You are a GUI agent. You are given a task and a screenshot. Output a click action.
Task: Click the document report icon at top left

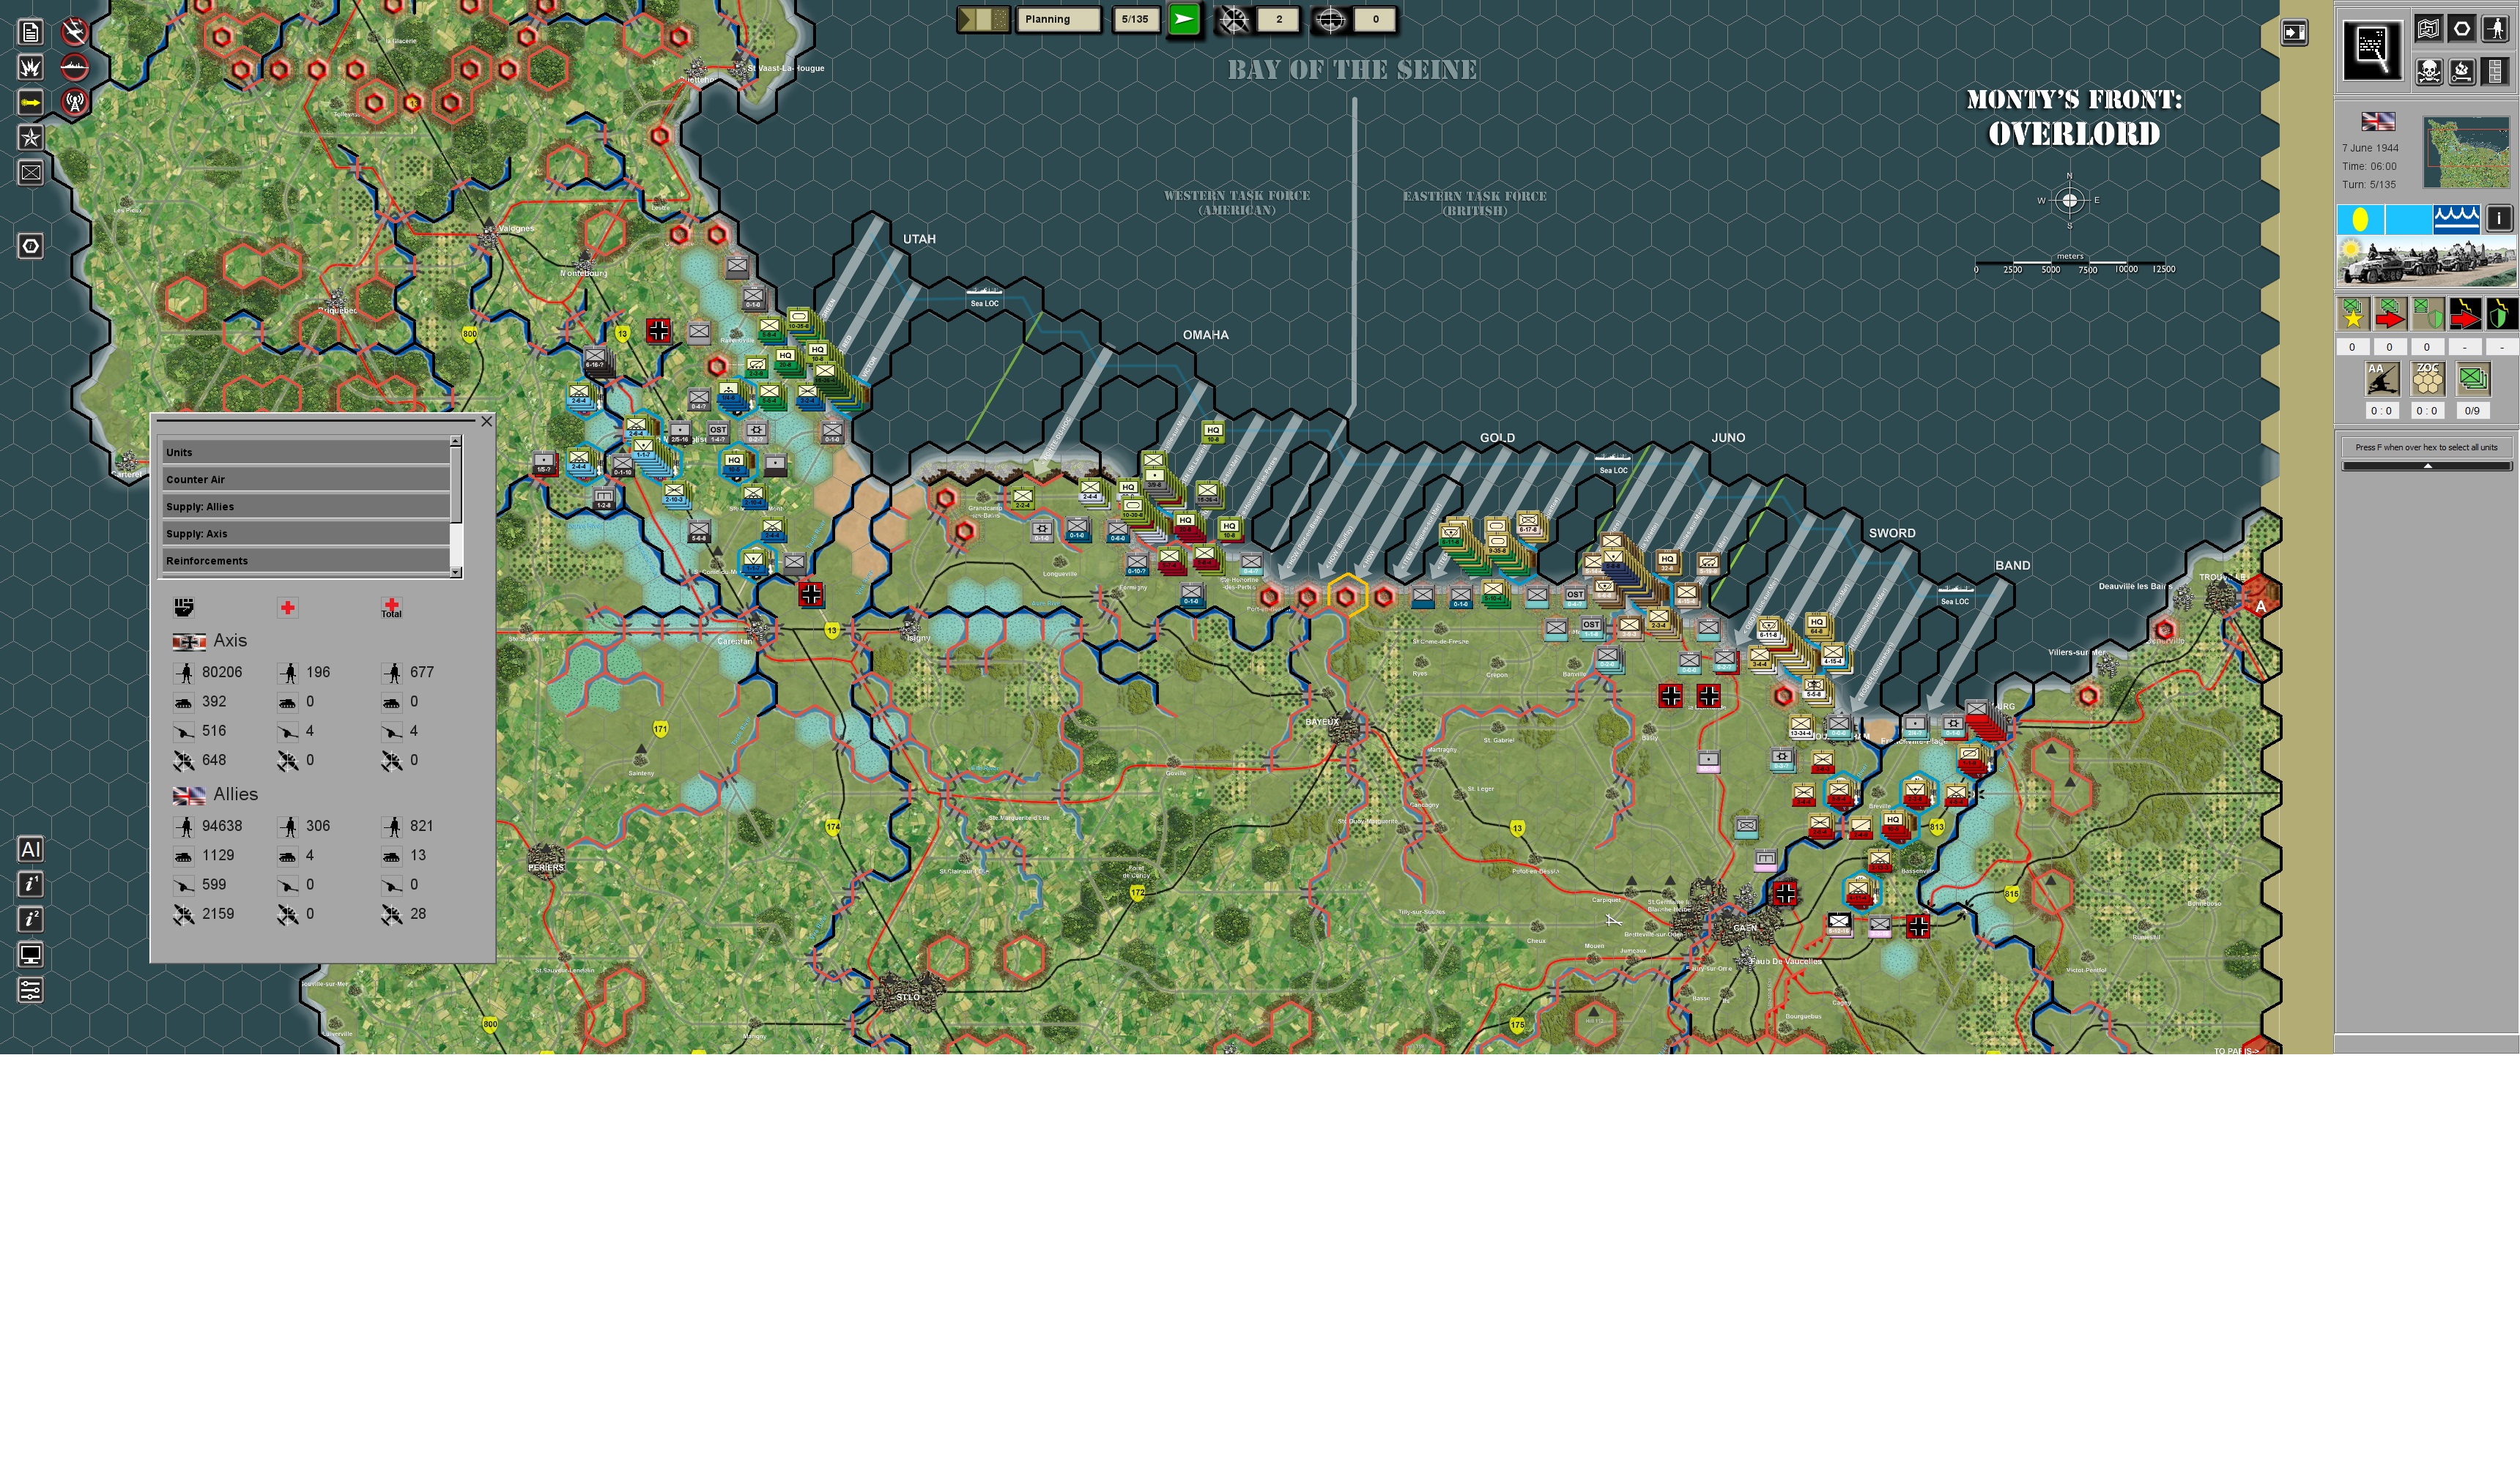pyautogui.click(x=30, y=32)
